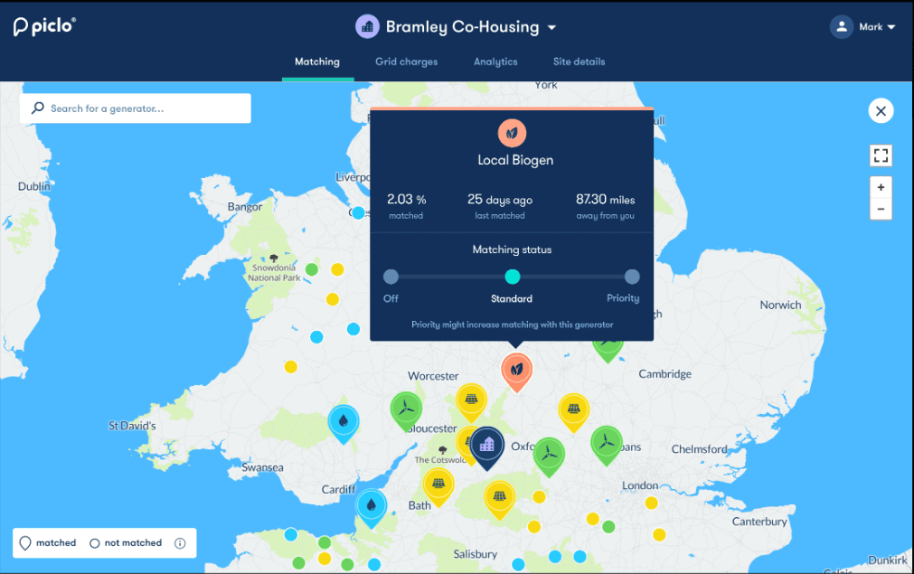This screenshot has height=574, width=914.
Task: Open the legend info icon
Action: (180, 543)
